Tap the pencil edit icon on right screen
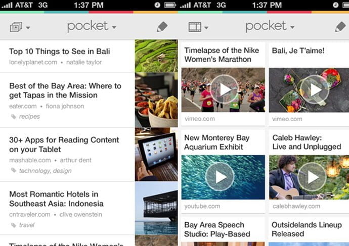 tap(340, 27)
